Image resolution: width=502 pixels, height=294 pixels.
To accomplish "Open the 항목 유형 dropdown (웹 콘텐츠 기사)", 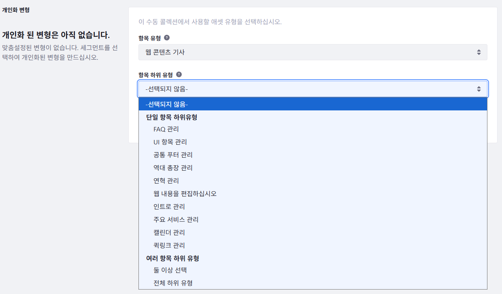I will [312, 52].
